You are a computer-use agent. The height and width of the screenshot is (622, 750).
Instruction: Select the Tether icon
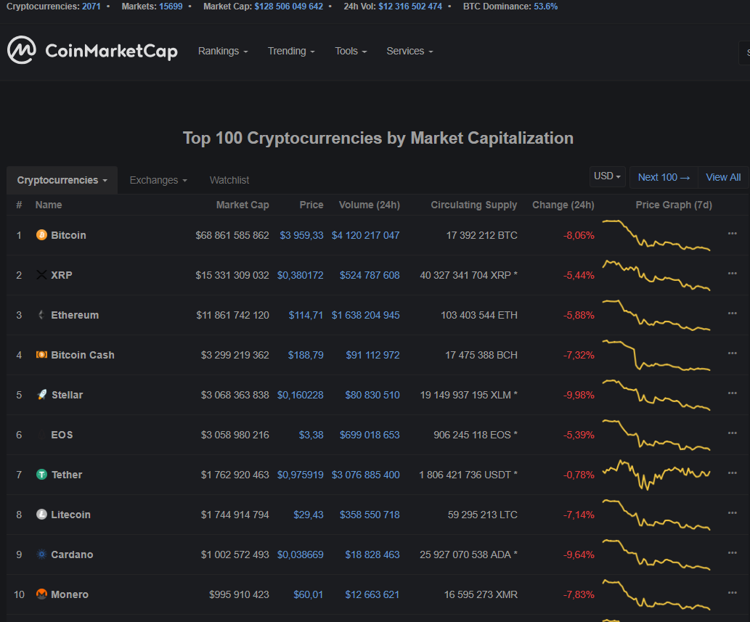tap(41, 475)
